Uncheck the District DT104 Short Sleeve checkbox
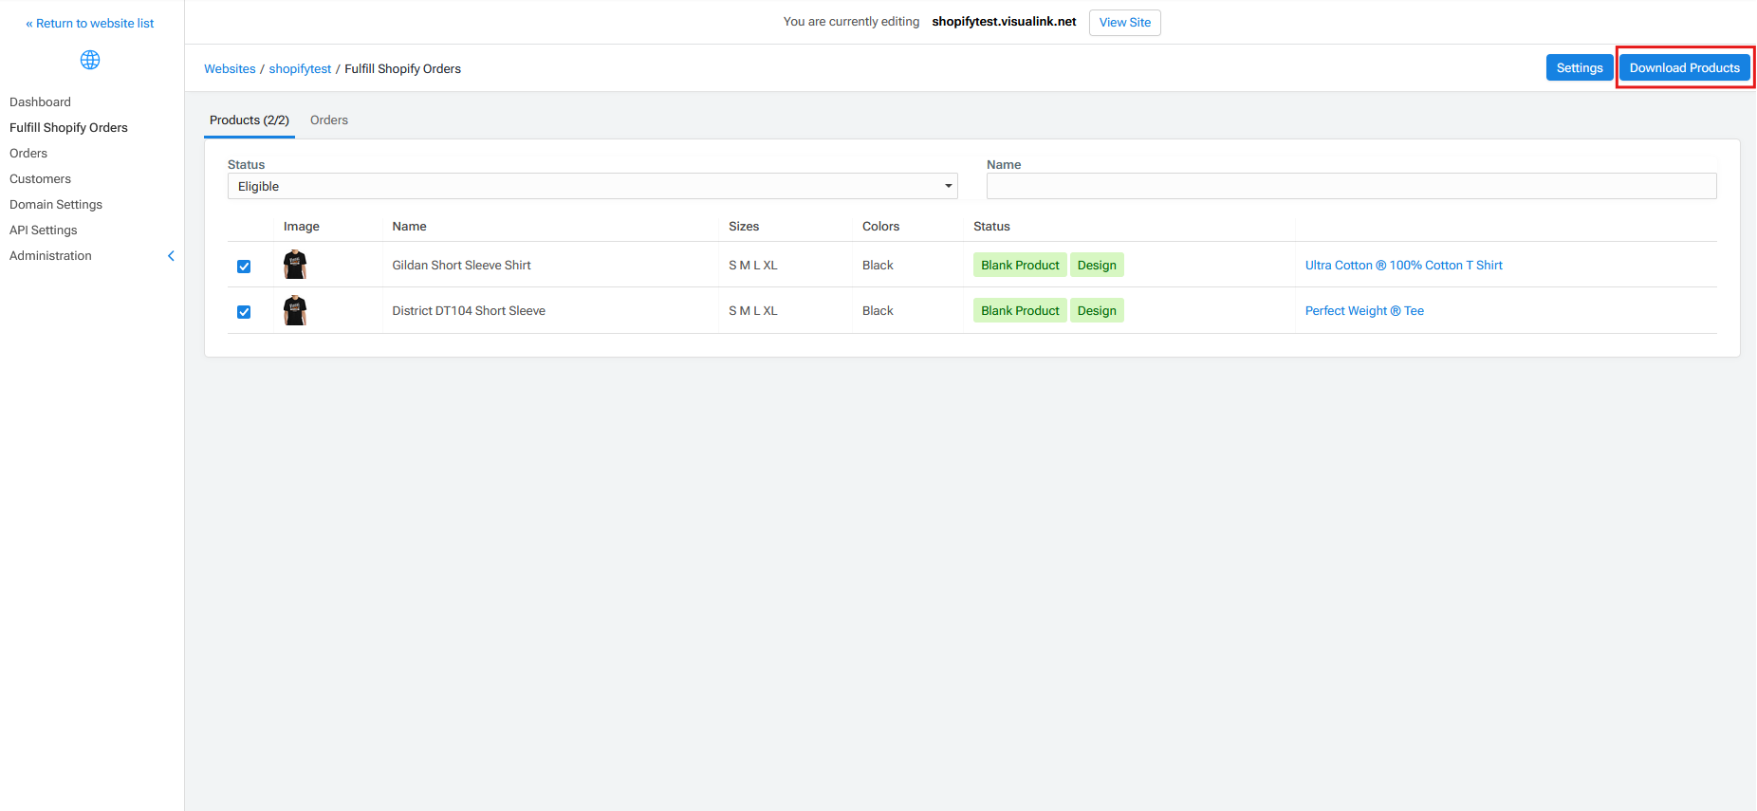Screen dimensions: 1757x811 click(244, 312)
